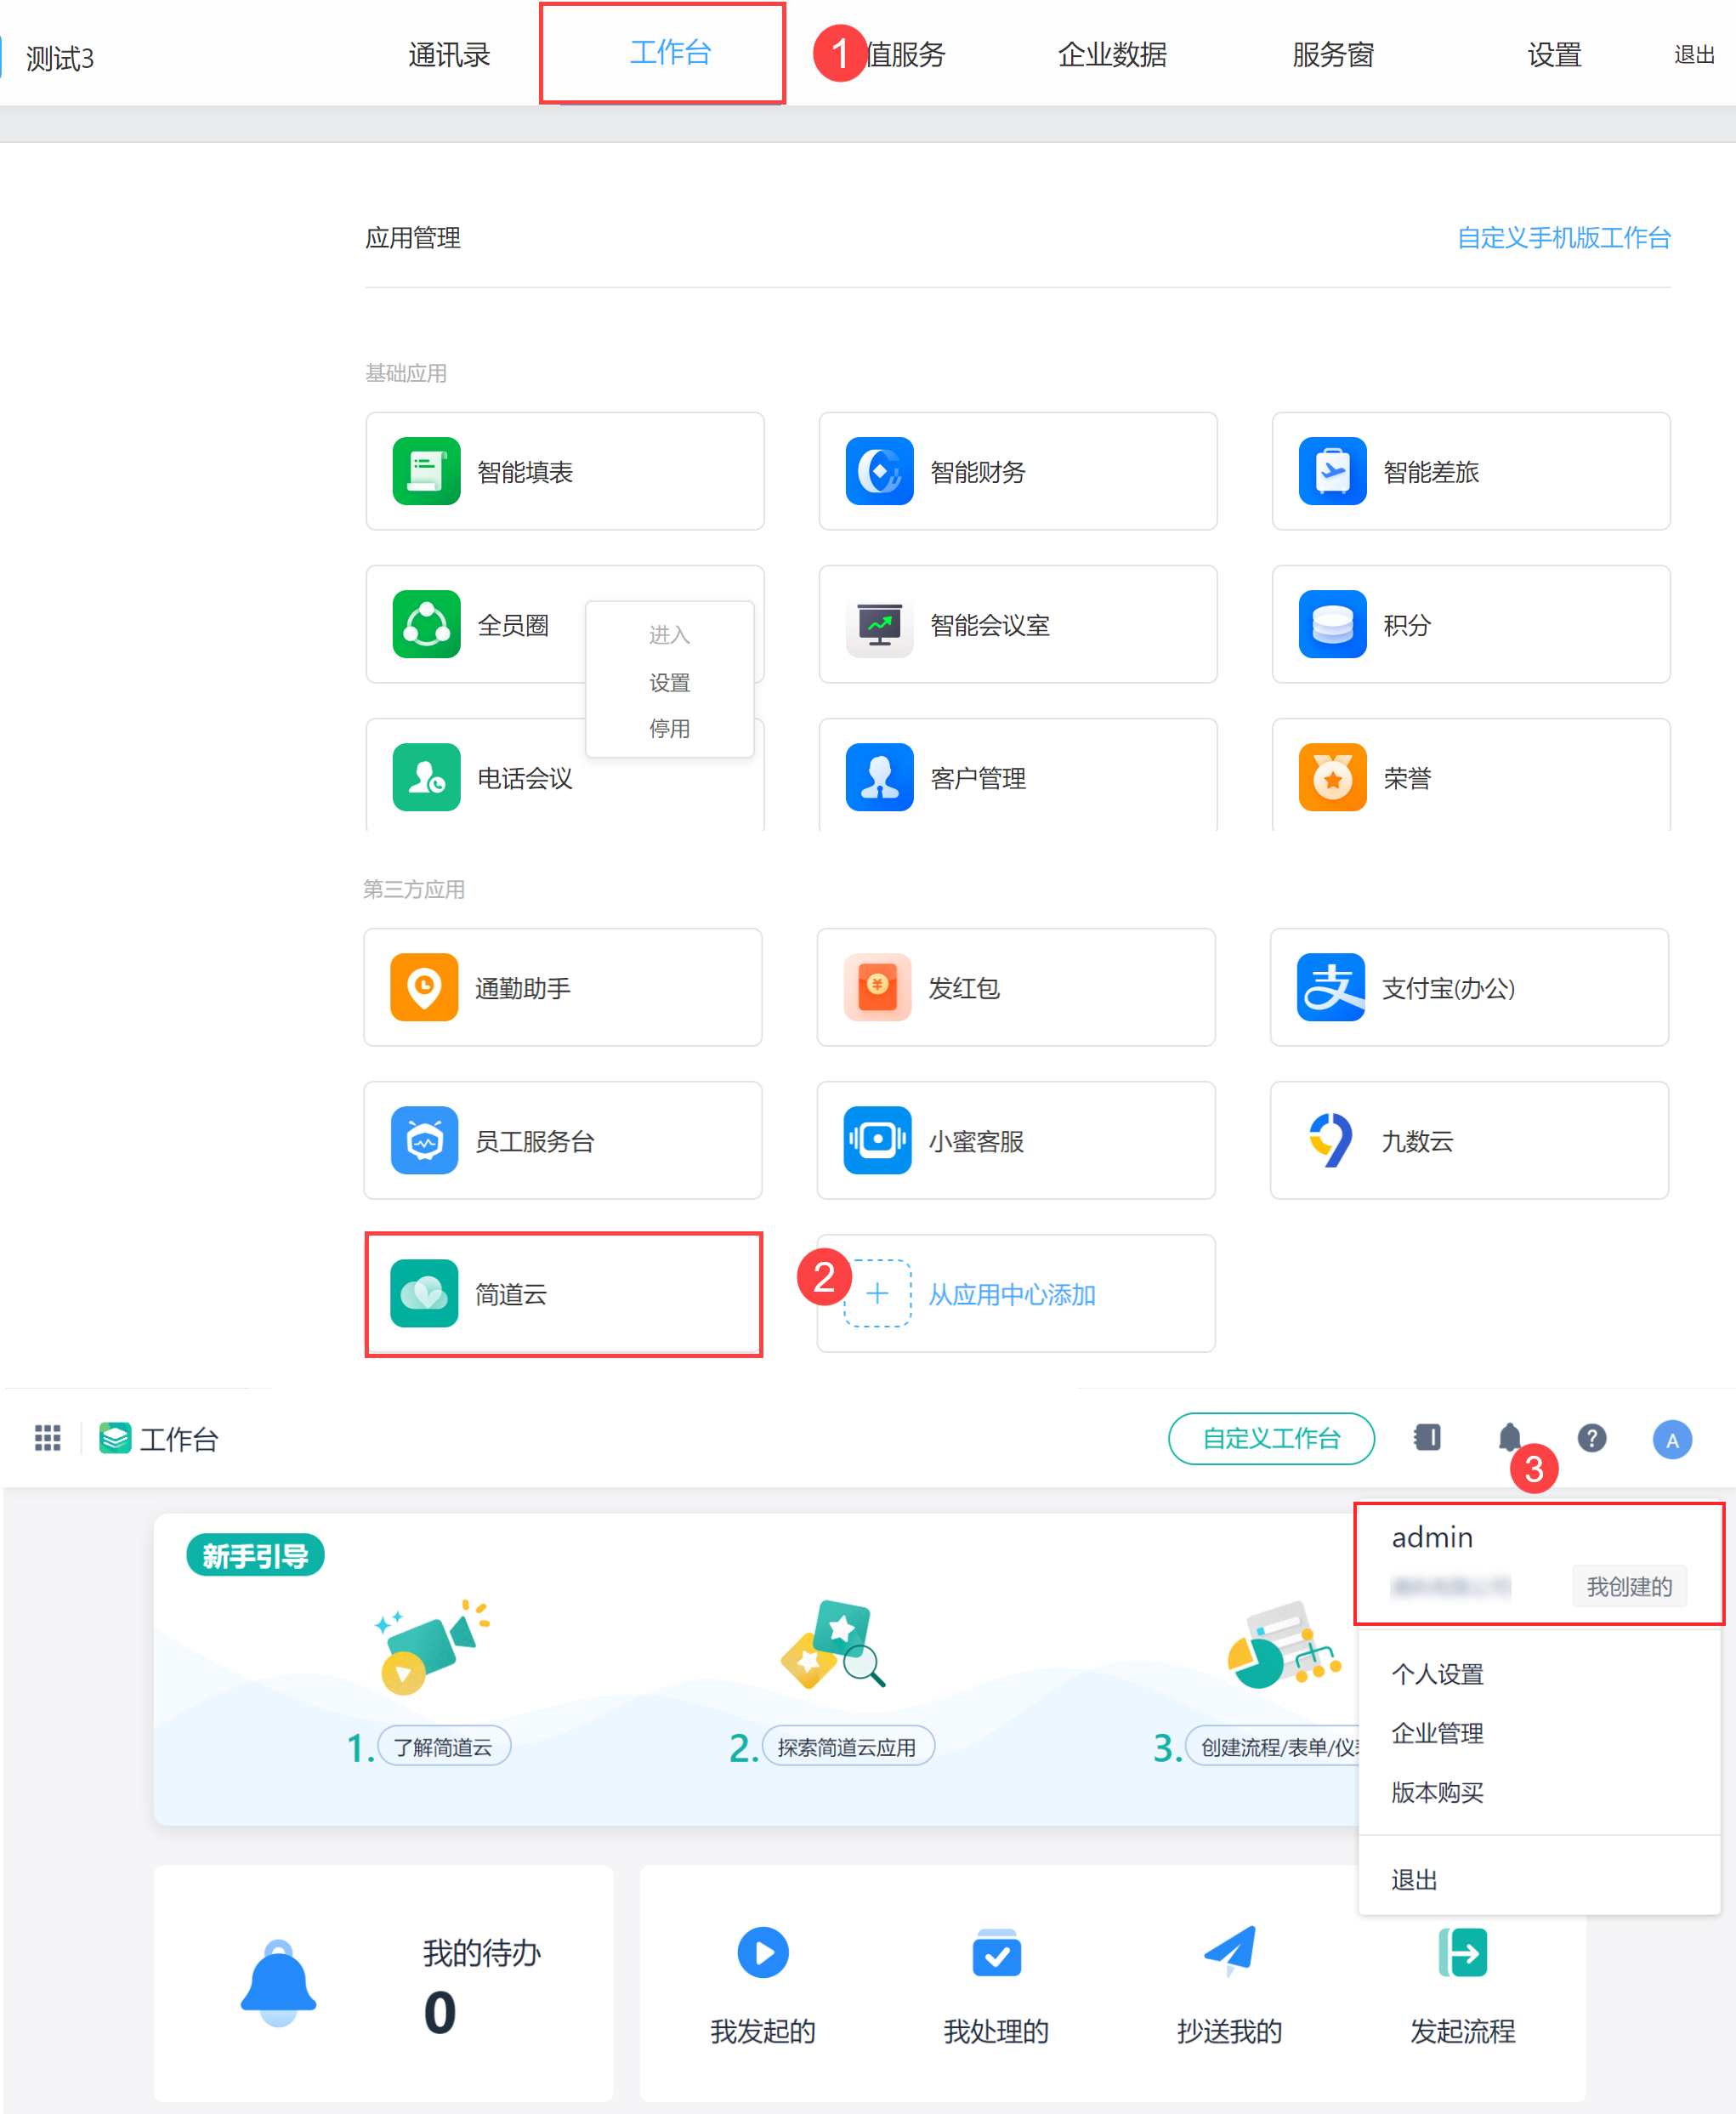Open the 客户管理 app icon
This screenshot has height=2114, width=1736.
pyautogui.click(x=879, y=777)
